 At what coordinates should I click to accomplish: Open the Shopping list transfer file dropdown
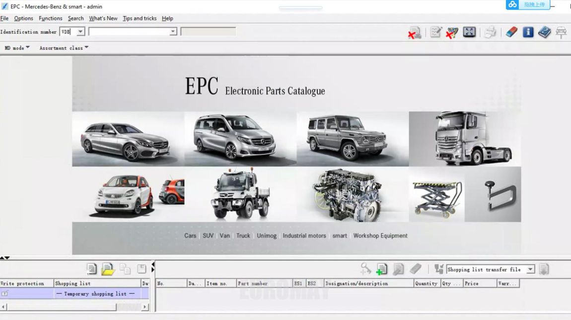click(531, 269)
